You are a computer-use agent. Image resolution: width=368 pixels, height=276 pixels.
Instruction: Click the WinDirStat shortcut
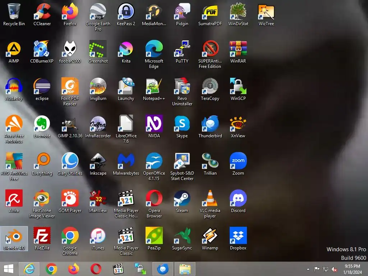pyautogui.click(x=238, y=14)
